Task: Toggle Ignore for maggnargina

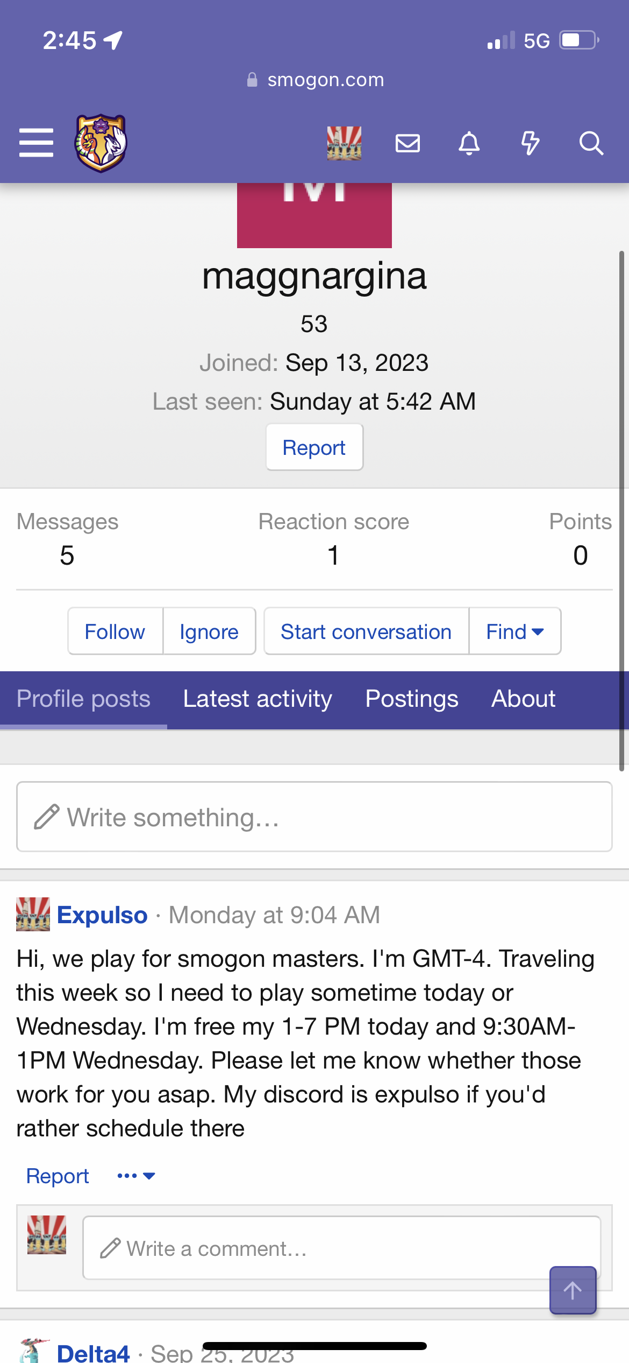Action: coord(209,631)
